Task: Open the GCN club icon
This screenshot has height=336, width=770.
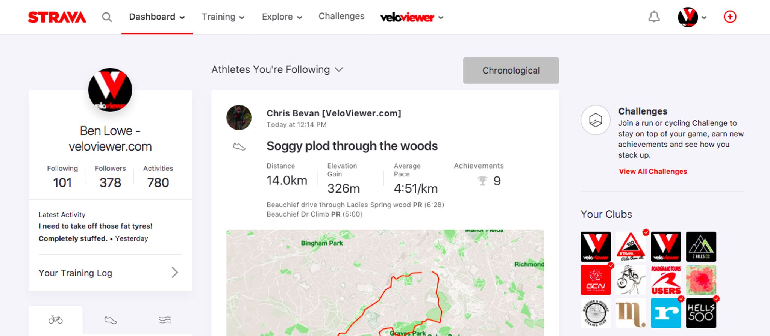Action: coord(596,280)
